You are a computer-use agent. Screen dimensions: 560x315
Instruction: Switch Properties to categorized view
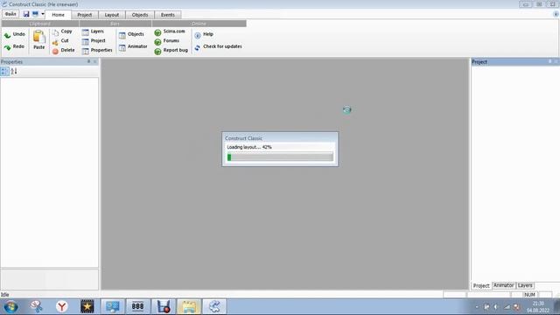point(4,72)
